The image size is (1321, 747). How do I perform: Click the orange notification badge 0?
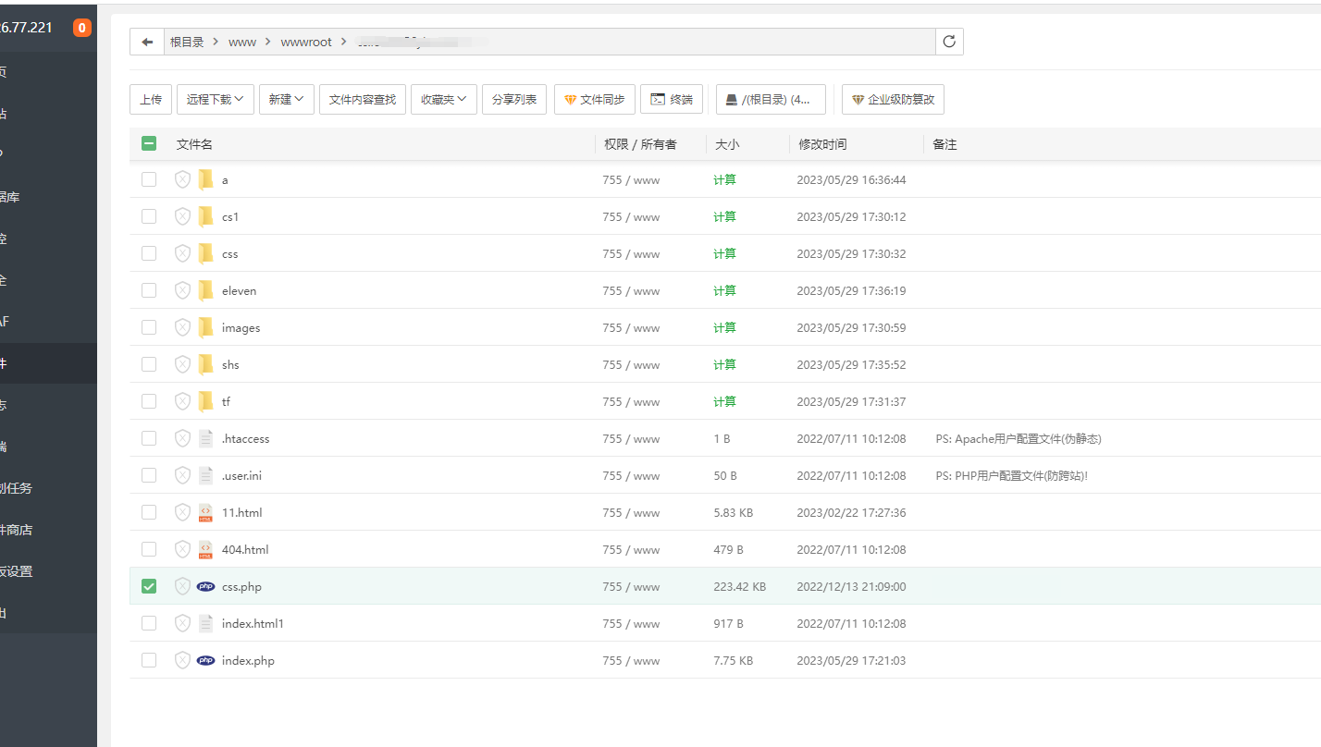tap(82, 28)
